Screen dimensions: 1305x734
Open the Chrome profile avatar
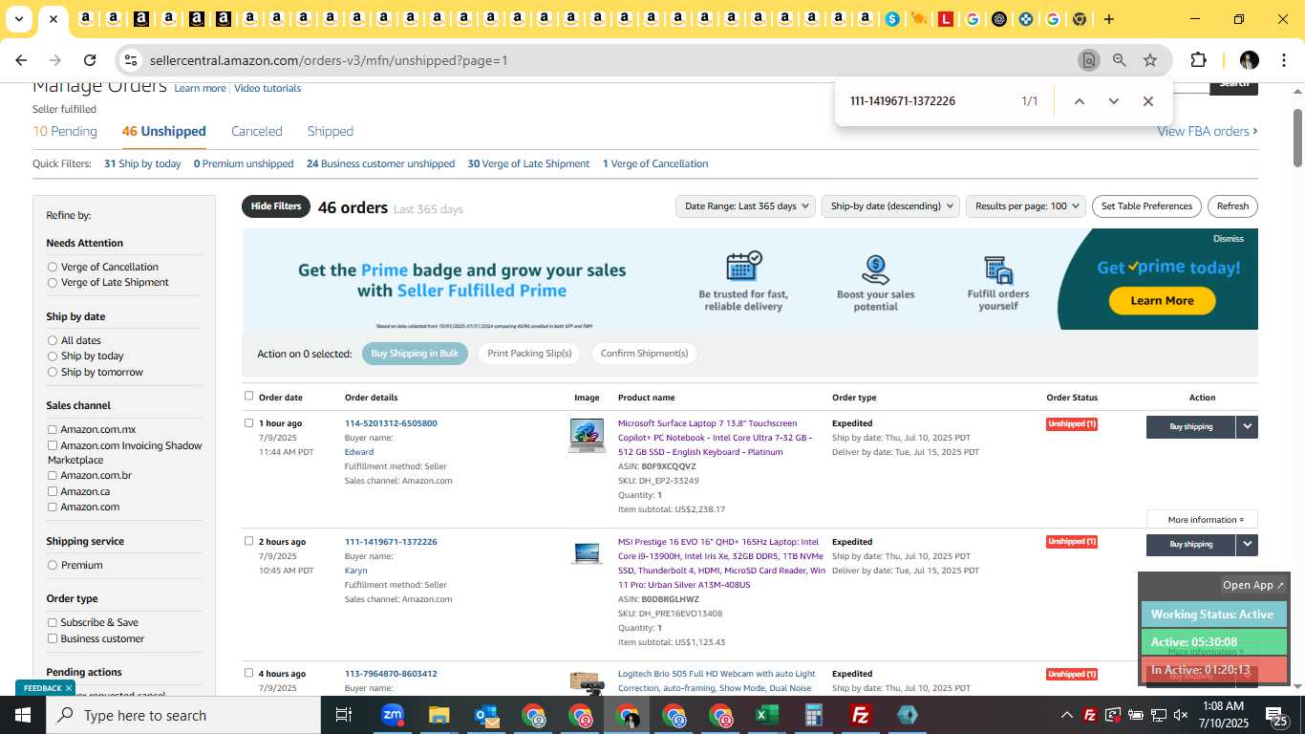(x=1249, y=60)
